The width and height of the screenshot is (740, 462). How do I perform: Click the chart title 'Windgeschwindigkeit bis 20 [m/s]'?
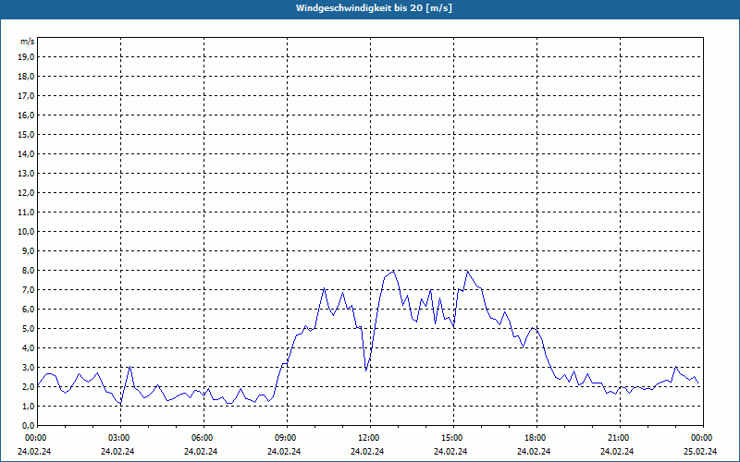(374, 8)
